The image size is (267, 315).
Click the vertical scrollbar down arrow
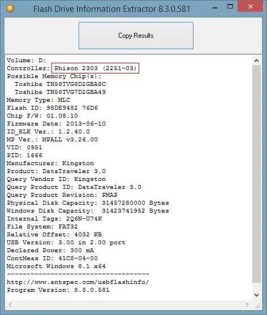256,295
